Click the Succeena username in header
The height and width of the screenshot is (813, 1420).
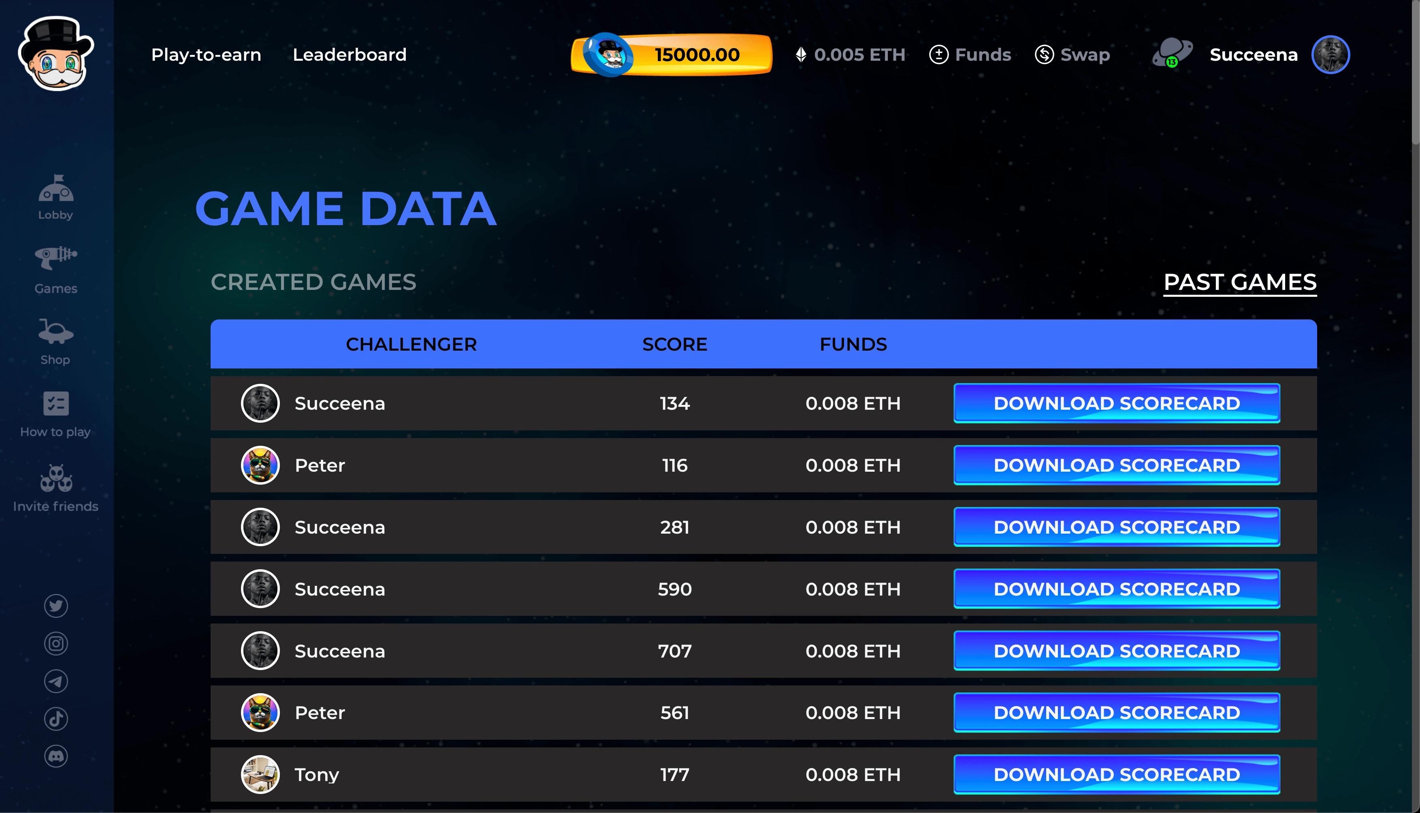click(x=1254, y=54)
